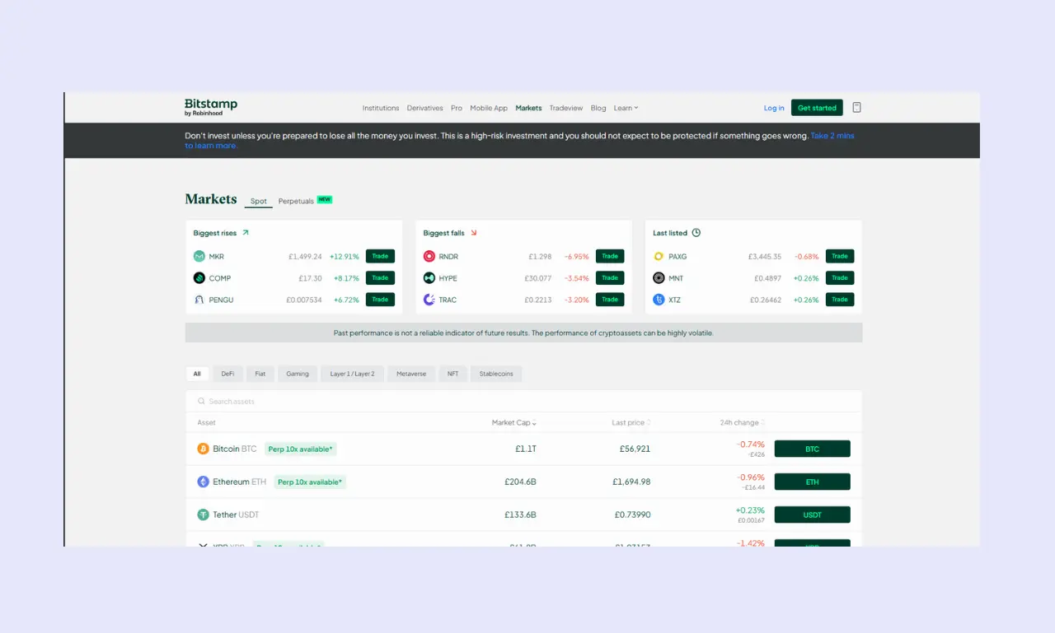The height and width of the screenshot is (633, 1055).
Task: Switch to the Spot markets tab
Action: [x=259, y=201]
